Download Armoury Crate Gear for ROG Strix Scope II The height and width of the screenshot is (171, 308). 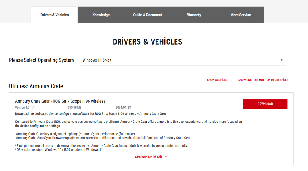(265, 104)
